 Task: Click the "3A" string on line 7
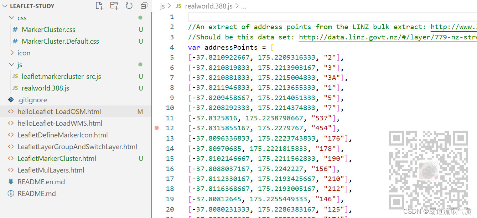pos(332,78)
